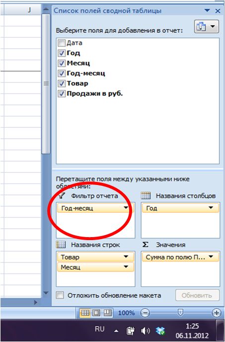The height and width of the screenshot is (342, 225).
Task: Uncheck the Продажи в руб. field checkbox
Action: [61, 93]
